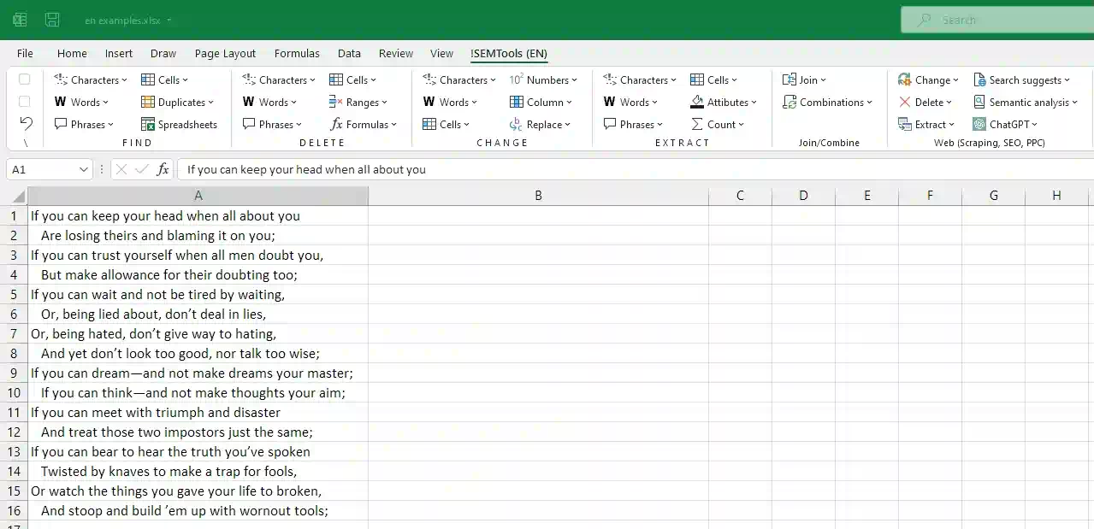Click the Insert Function fx button
1094x529 pixels.
(x=163, y=169)
